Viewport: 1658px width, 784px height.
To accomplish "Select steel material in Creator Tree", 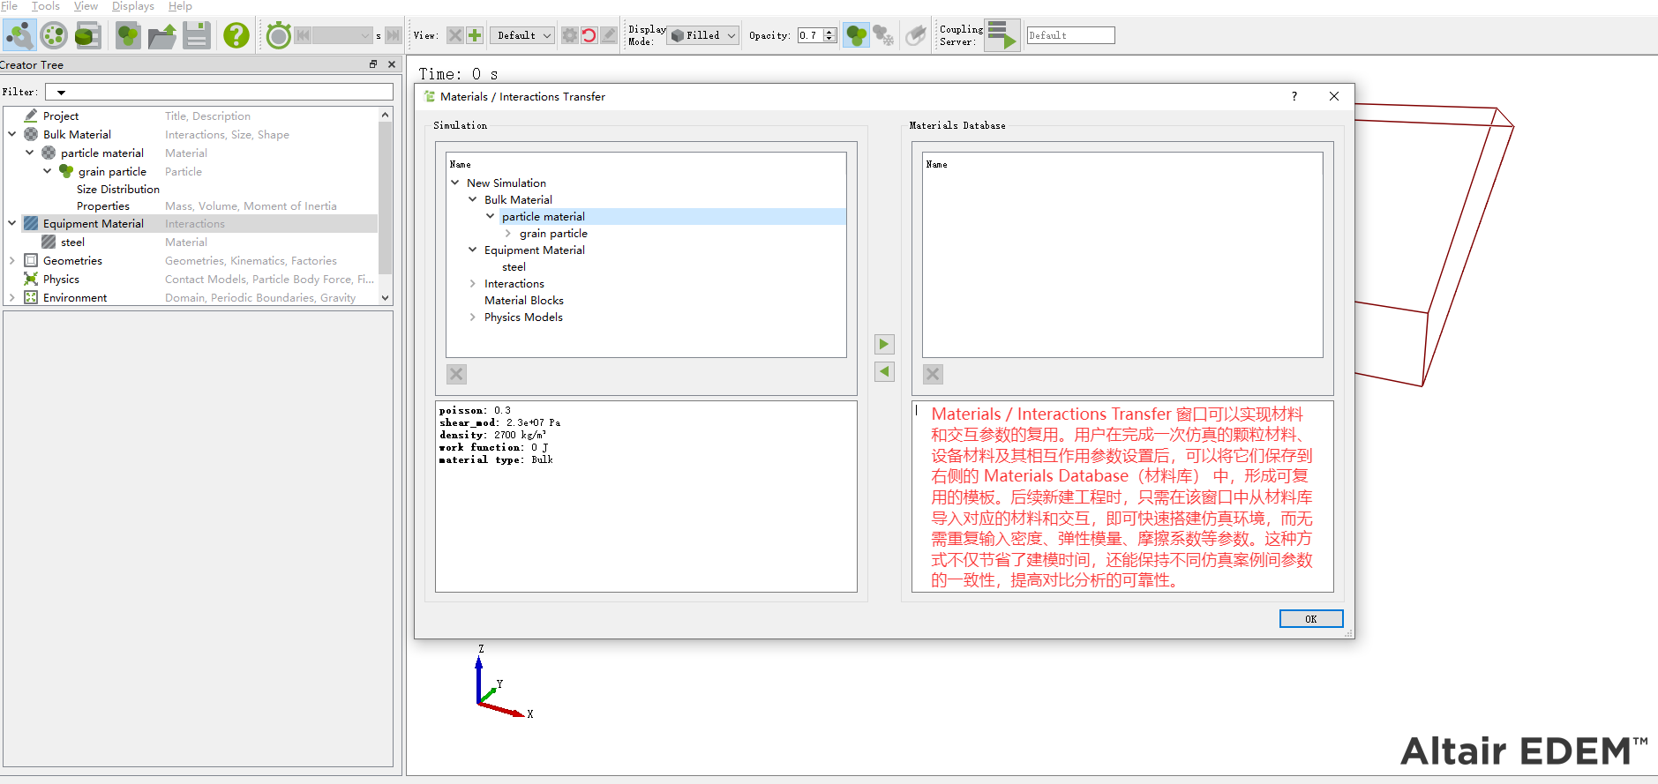I will click(72, 243).
